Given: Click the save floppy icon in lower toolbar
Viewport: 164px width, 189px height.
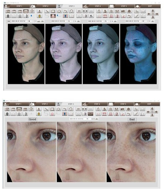Looking at the screenshot, I should 117,109.
